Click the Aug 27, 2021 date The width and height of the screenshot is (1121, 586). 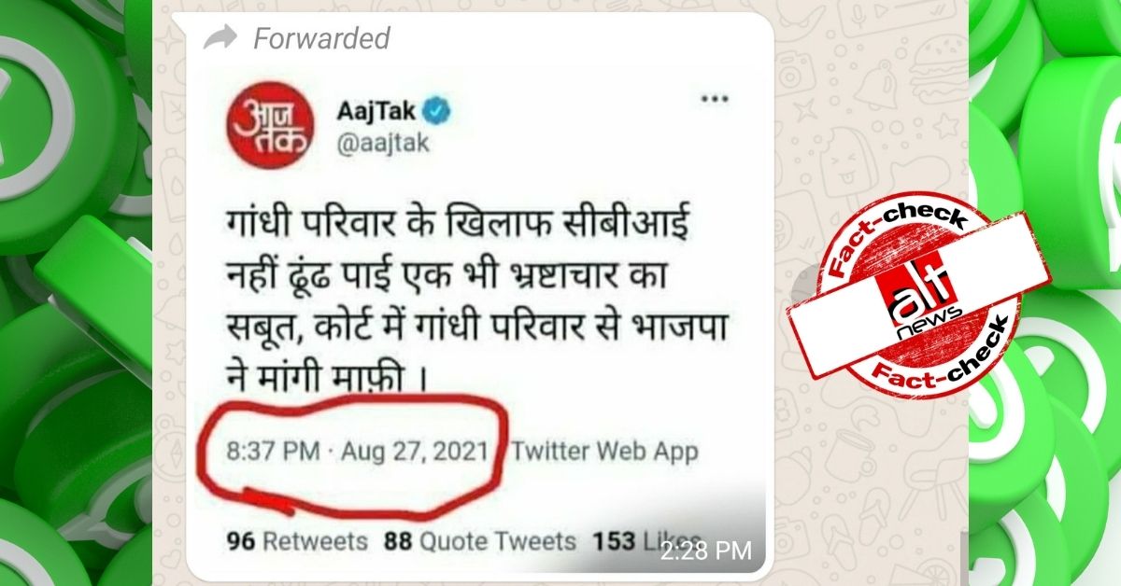click(415, 452)
